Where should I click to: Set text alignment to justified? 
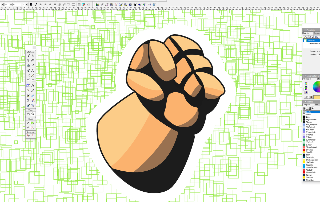[x=55, y=5]
